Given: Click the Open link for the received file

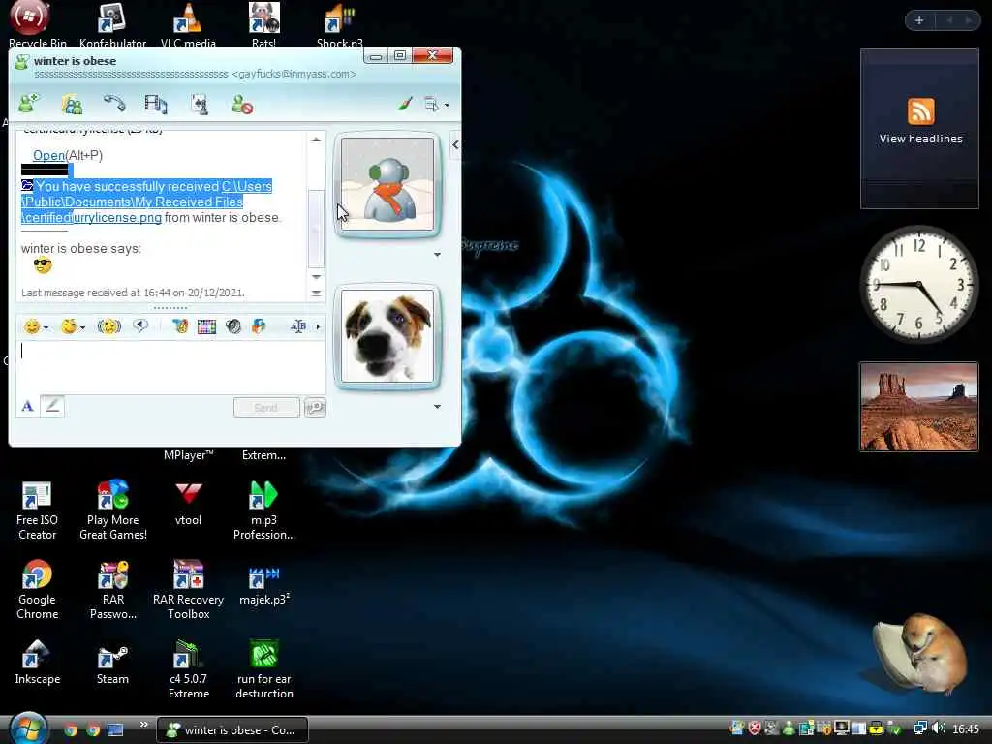Looking at the screenshot, I should 48,156.
